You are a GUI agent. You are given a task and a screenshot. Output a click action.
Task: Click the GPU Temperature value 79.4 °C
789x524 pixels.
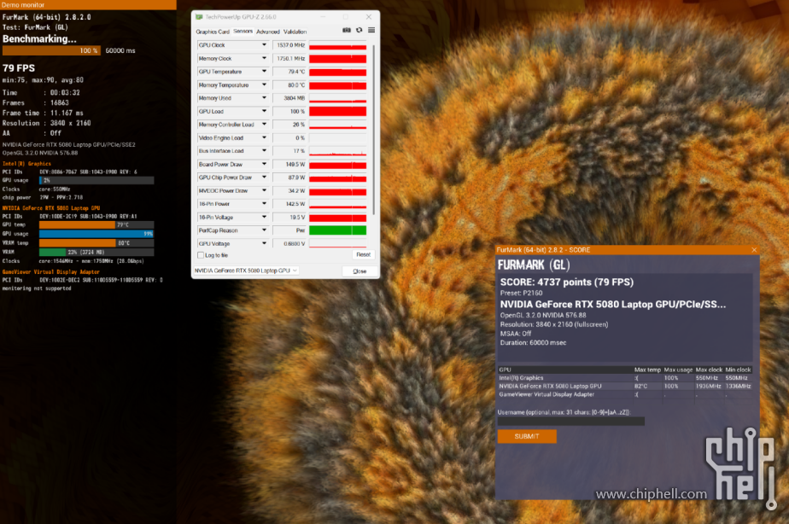(x=289, y=72)
